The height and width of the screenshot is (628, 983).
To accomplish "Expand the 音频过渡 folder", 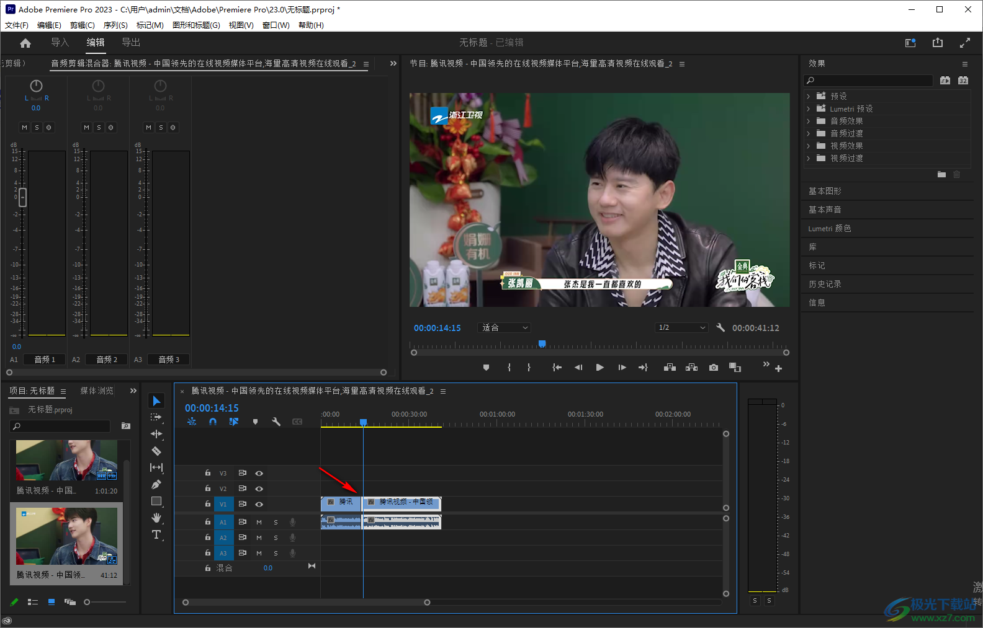I will 808,133.
